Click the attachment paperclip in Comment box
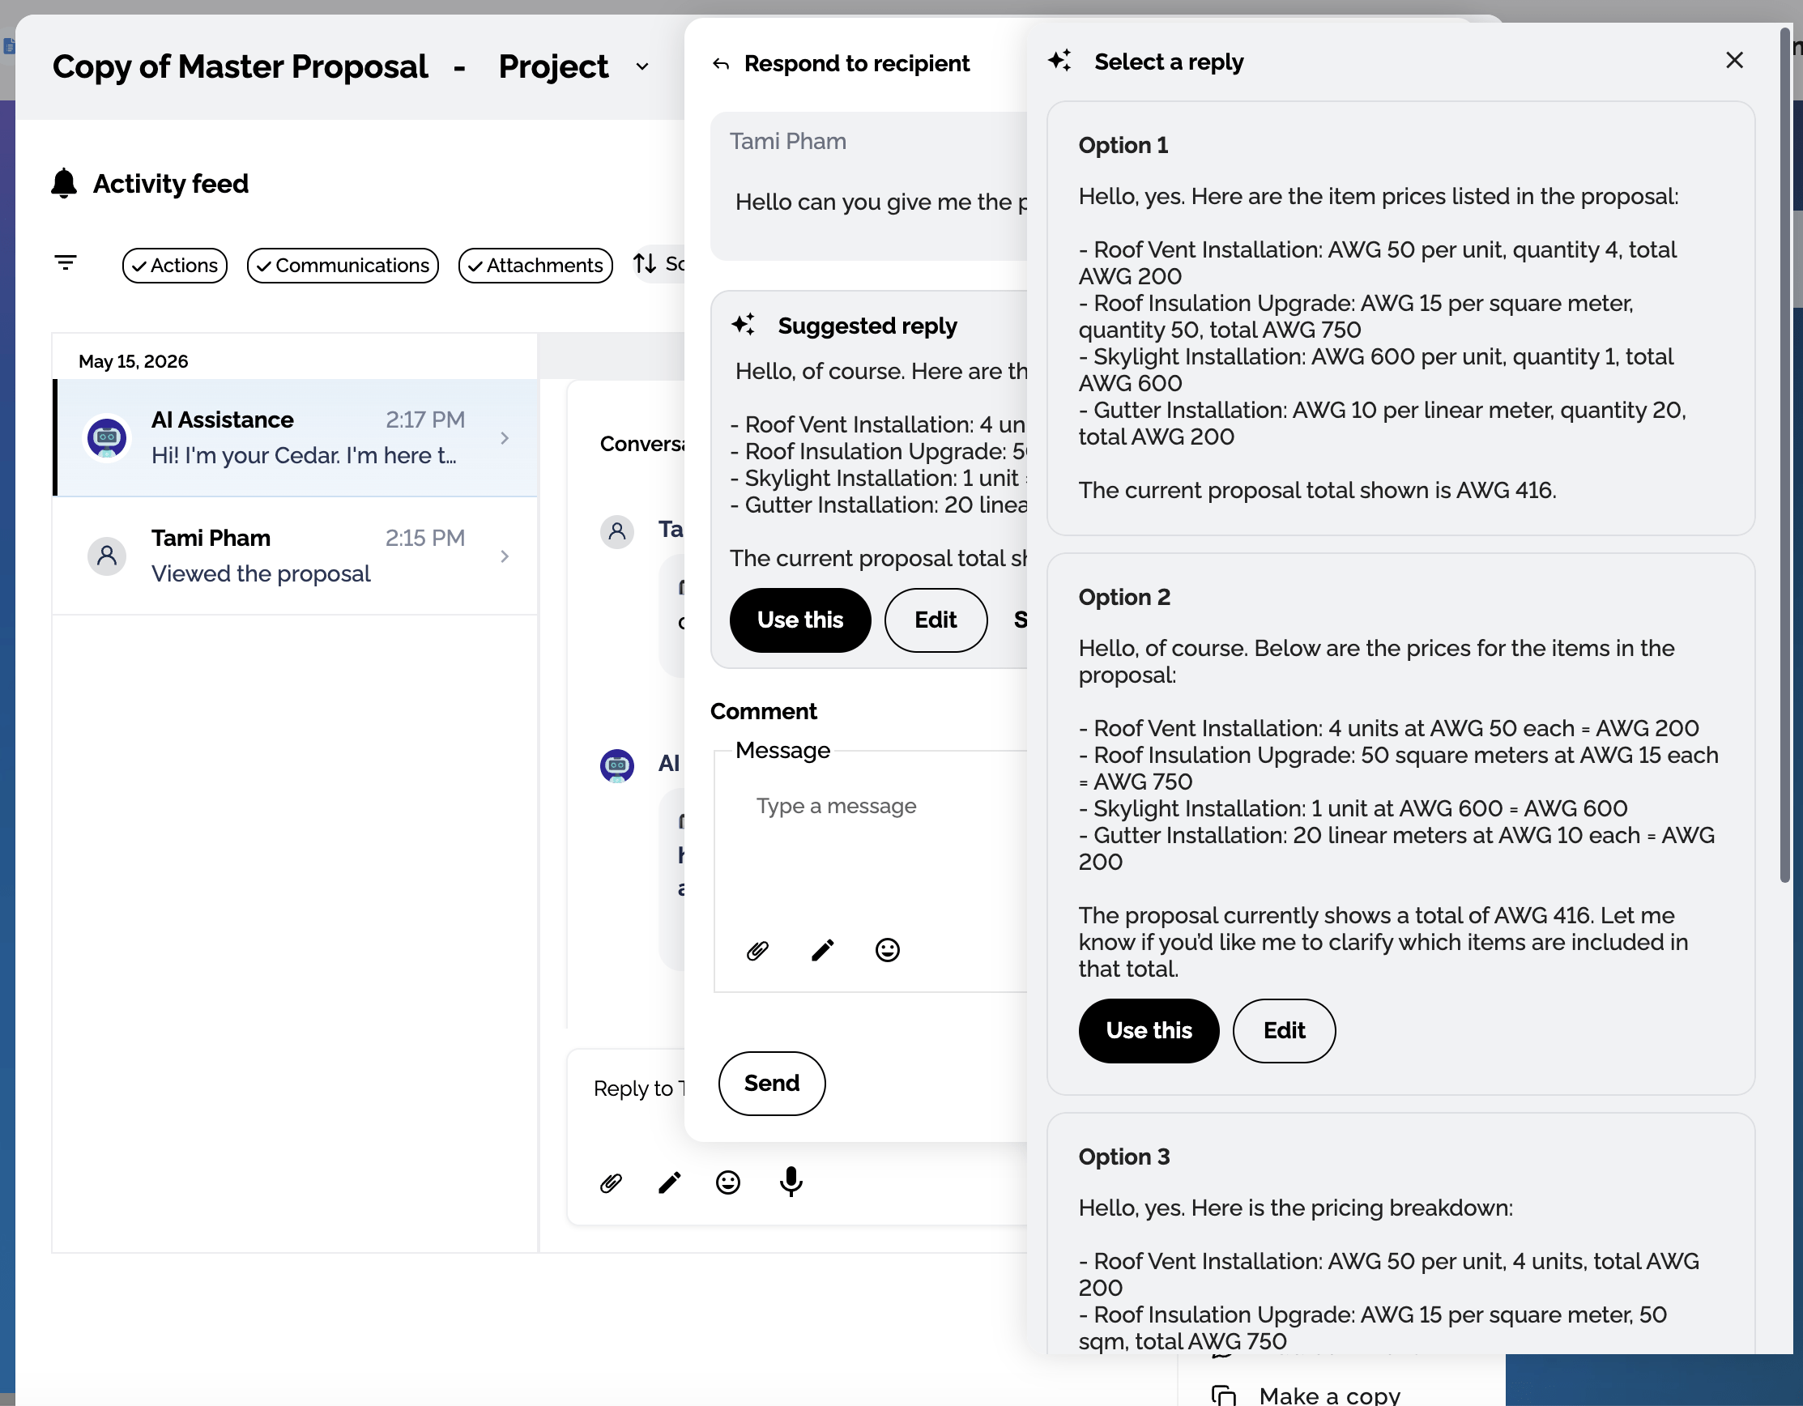The image size is (1803, 1406). coord(757,951)
